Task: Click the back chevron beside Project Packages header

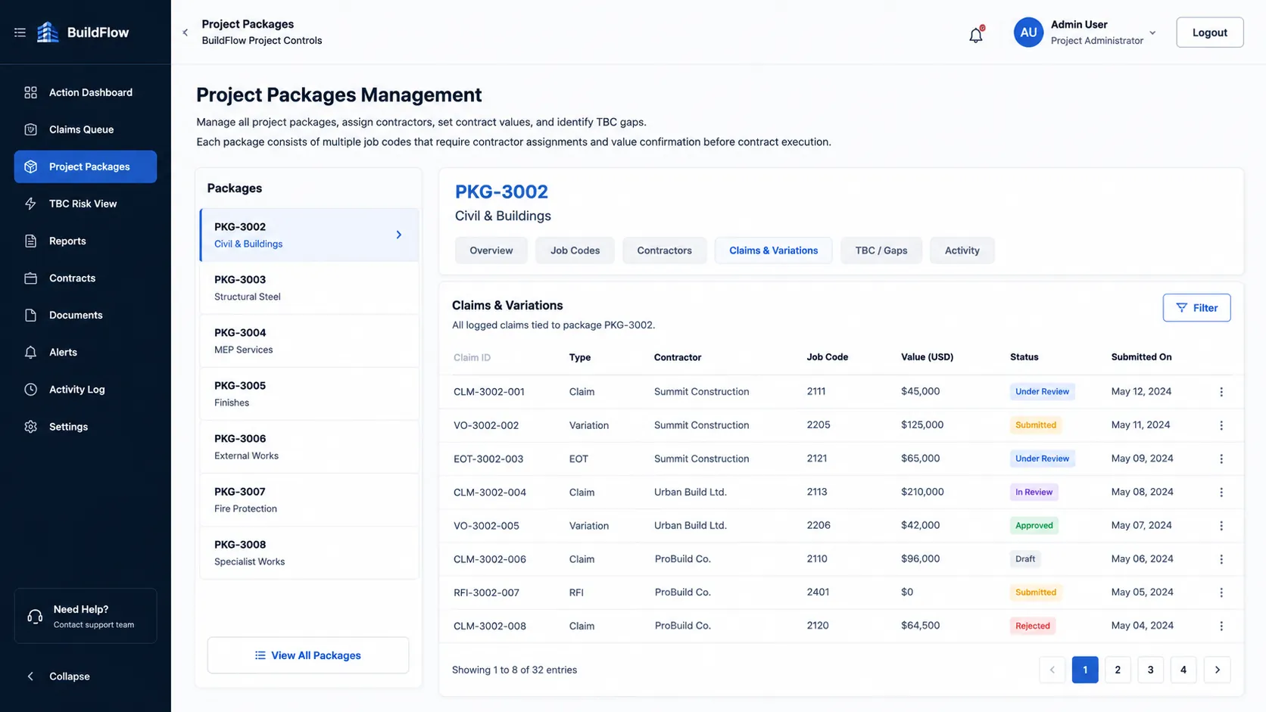Action: click(x=186, y=33)
